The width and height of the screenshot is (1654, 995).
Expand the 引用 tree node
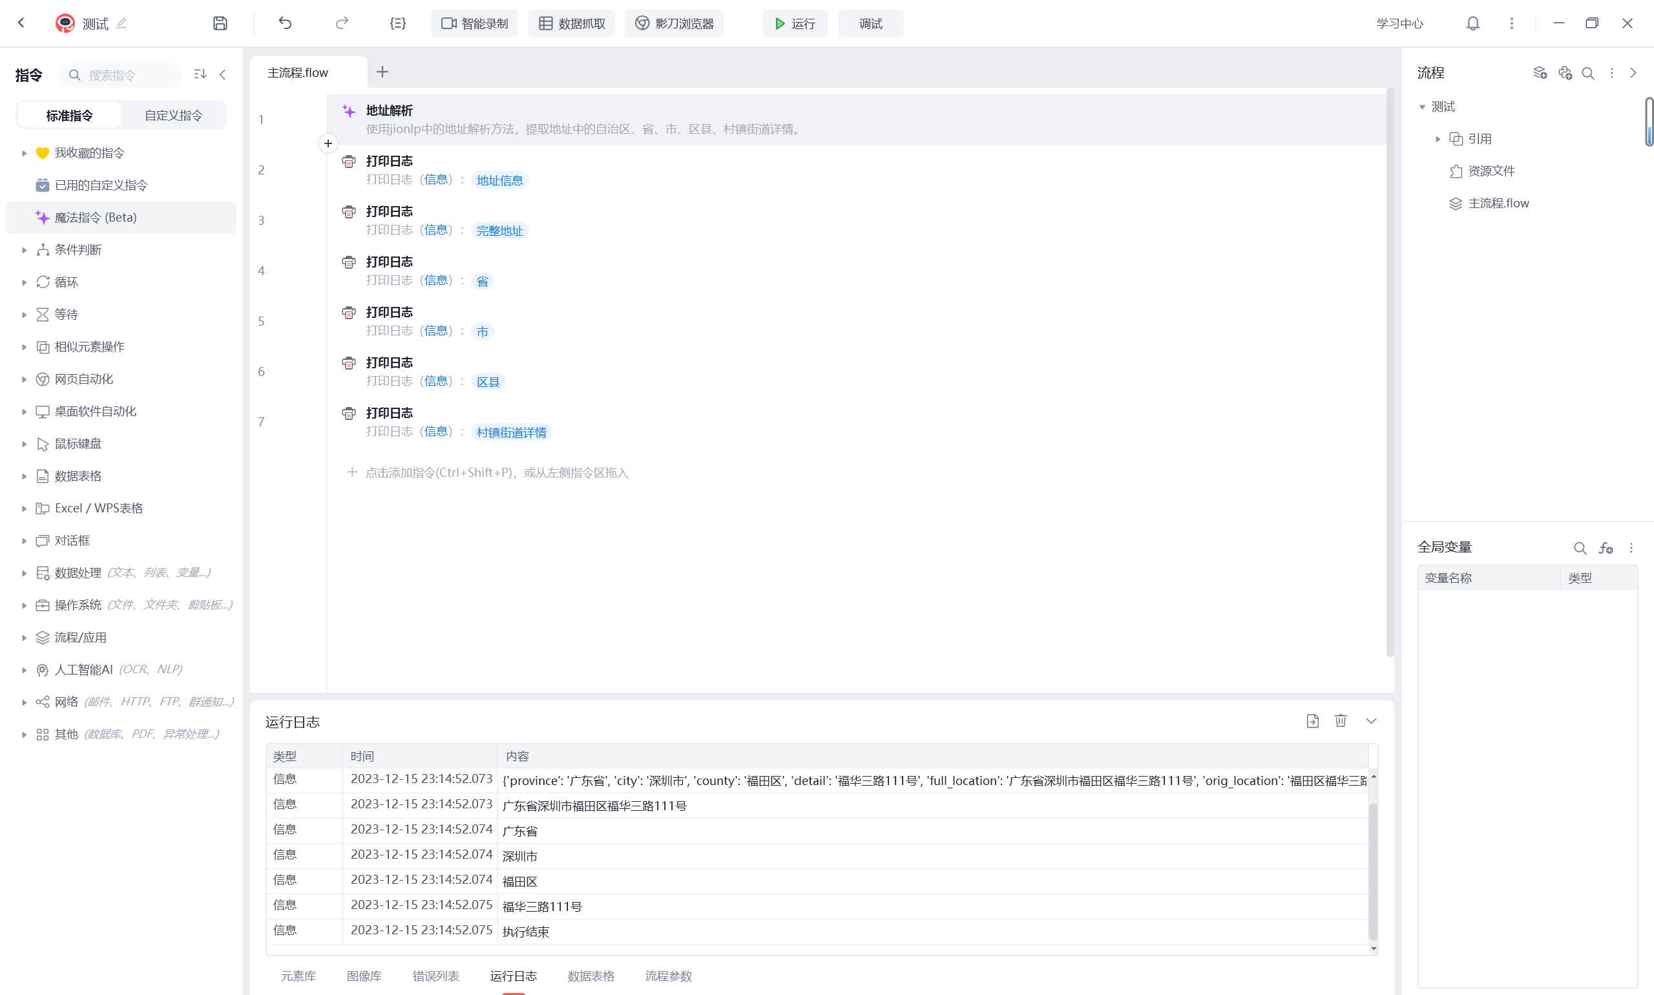point(1438,139)
